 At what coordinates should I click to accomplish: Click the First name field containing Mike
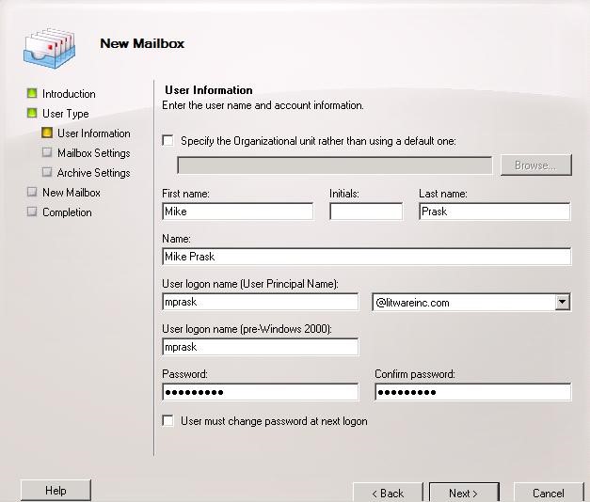coord(238,212)
